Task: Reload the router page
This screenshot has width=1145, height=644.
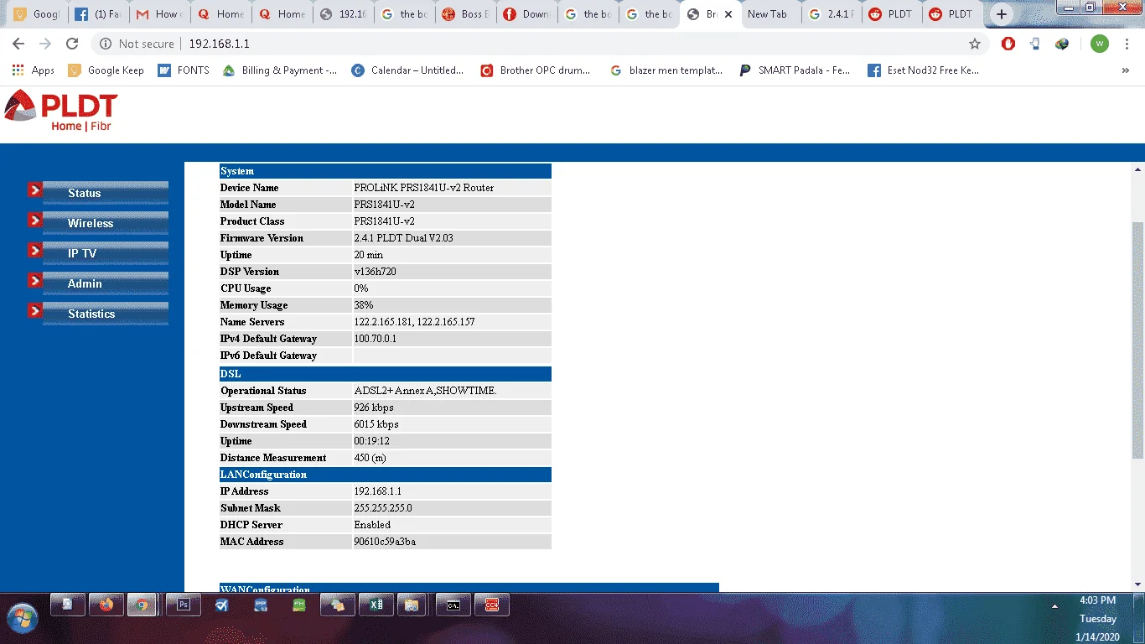Action: (72, 44)
